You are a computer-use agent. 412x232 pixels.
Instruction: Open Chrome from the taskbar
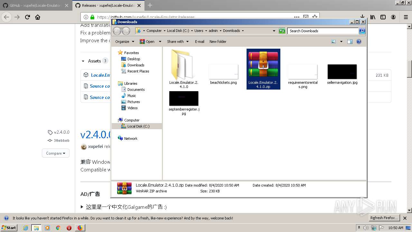58,228
